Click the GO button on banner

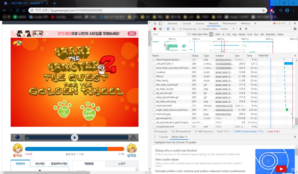(132, 34)
